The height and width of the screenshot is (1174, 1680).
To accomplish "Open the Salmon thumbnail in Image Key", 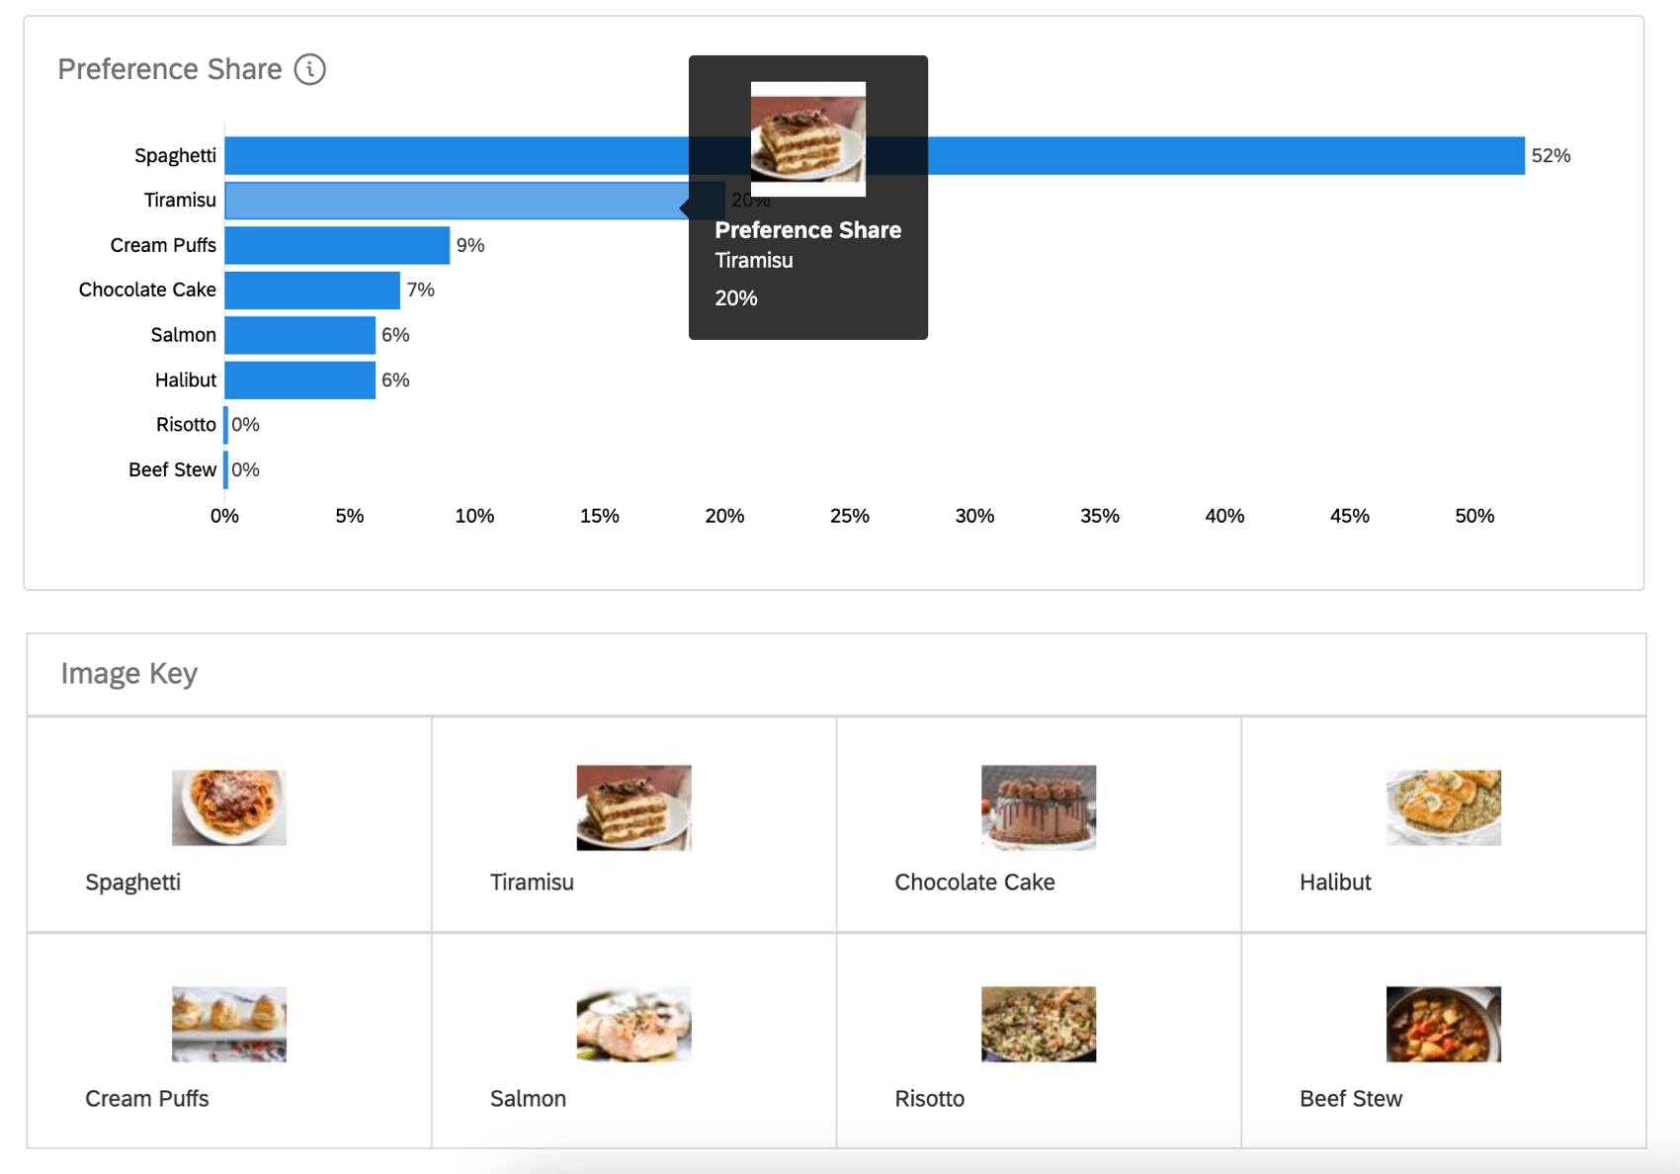I will [x=633, y=1024].
